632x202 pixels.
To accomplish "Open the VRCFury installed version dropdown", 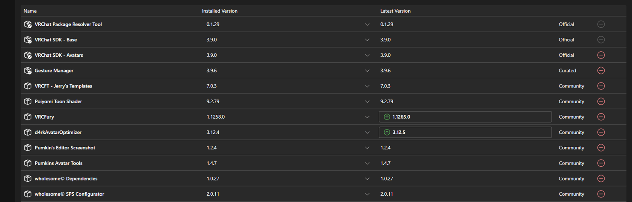I will (x=367, y=117).
